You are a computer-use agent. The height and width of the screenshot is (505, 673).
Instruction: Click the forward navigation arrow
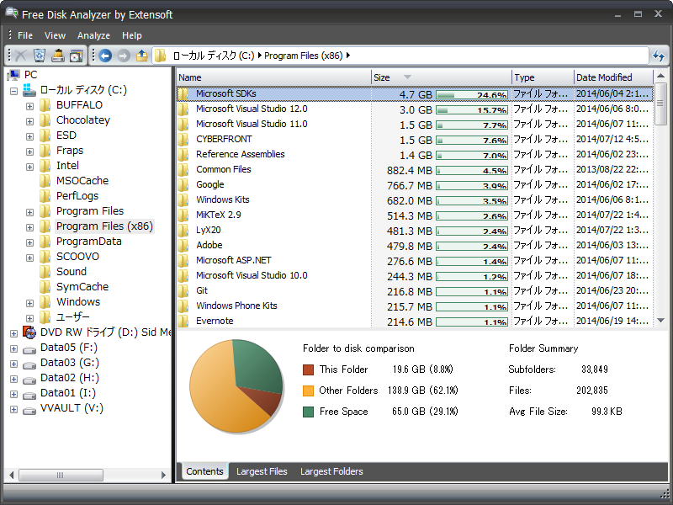(124, 56)
